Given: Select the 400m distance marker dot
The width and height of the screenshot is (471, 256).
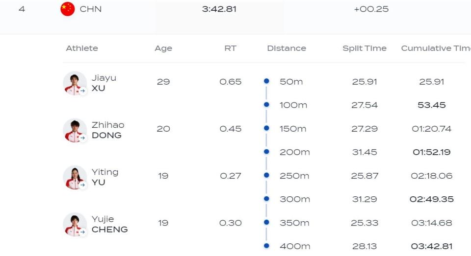Looking at the screenshot, I should click(266, 246).
